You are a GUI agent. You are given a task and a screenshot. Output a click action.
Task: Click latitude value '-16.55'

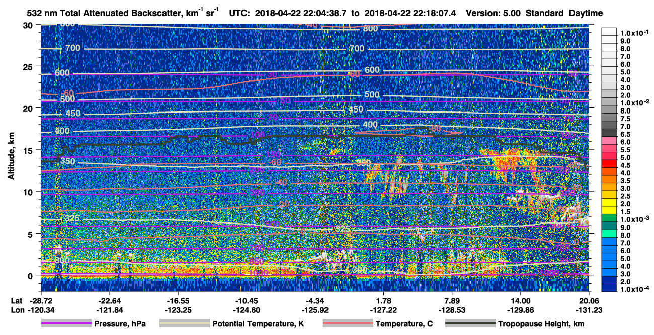177,300
